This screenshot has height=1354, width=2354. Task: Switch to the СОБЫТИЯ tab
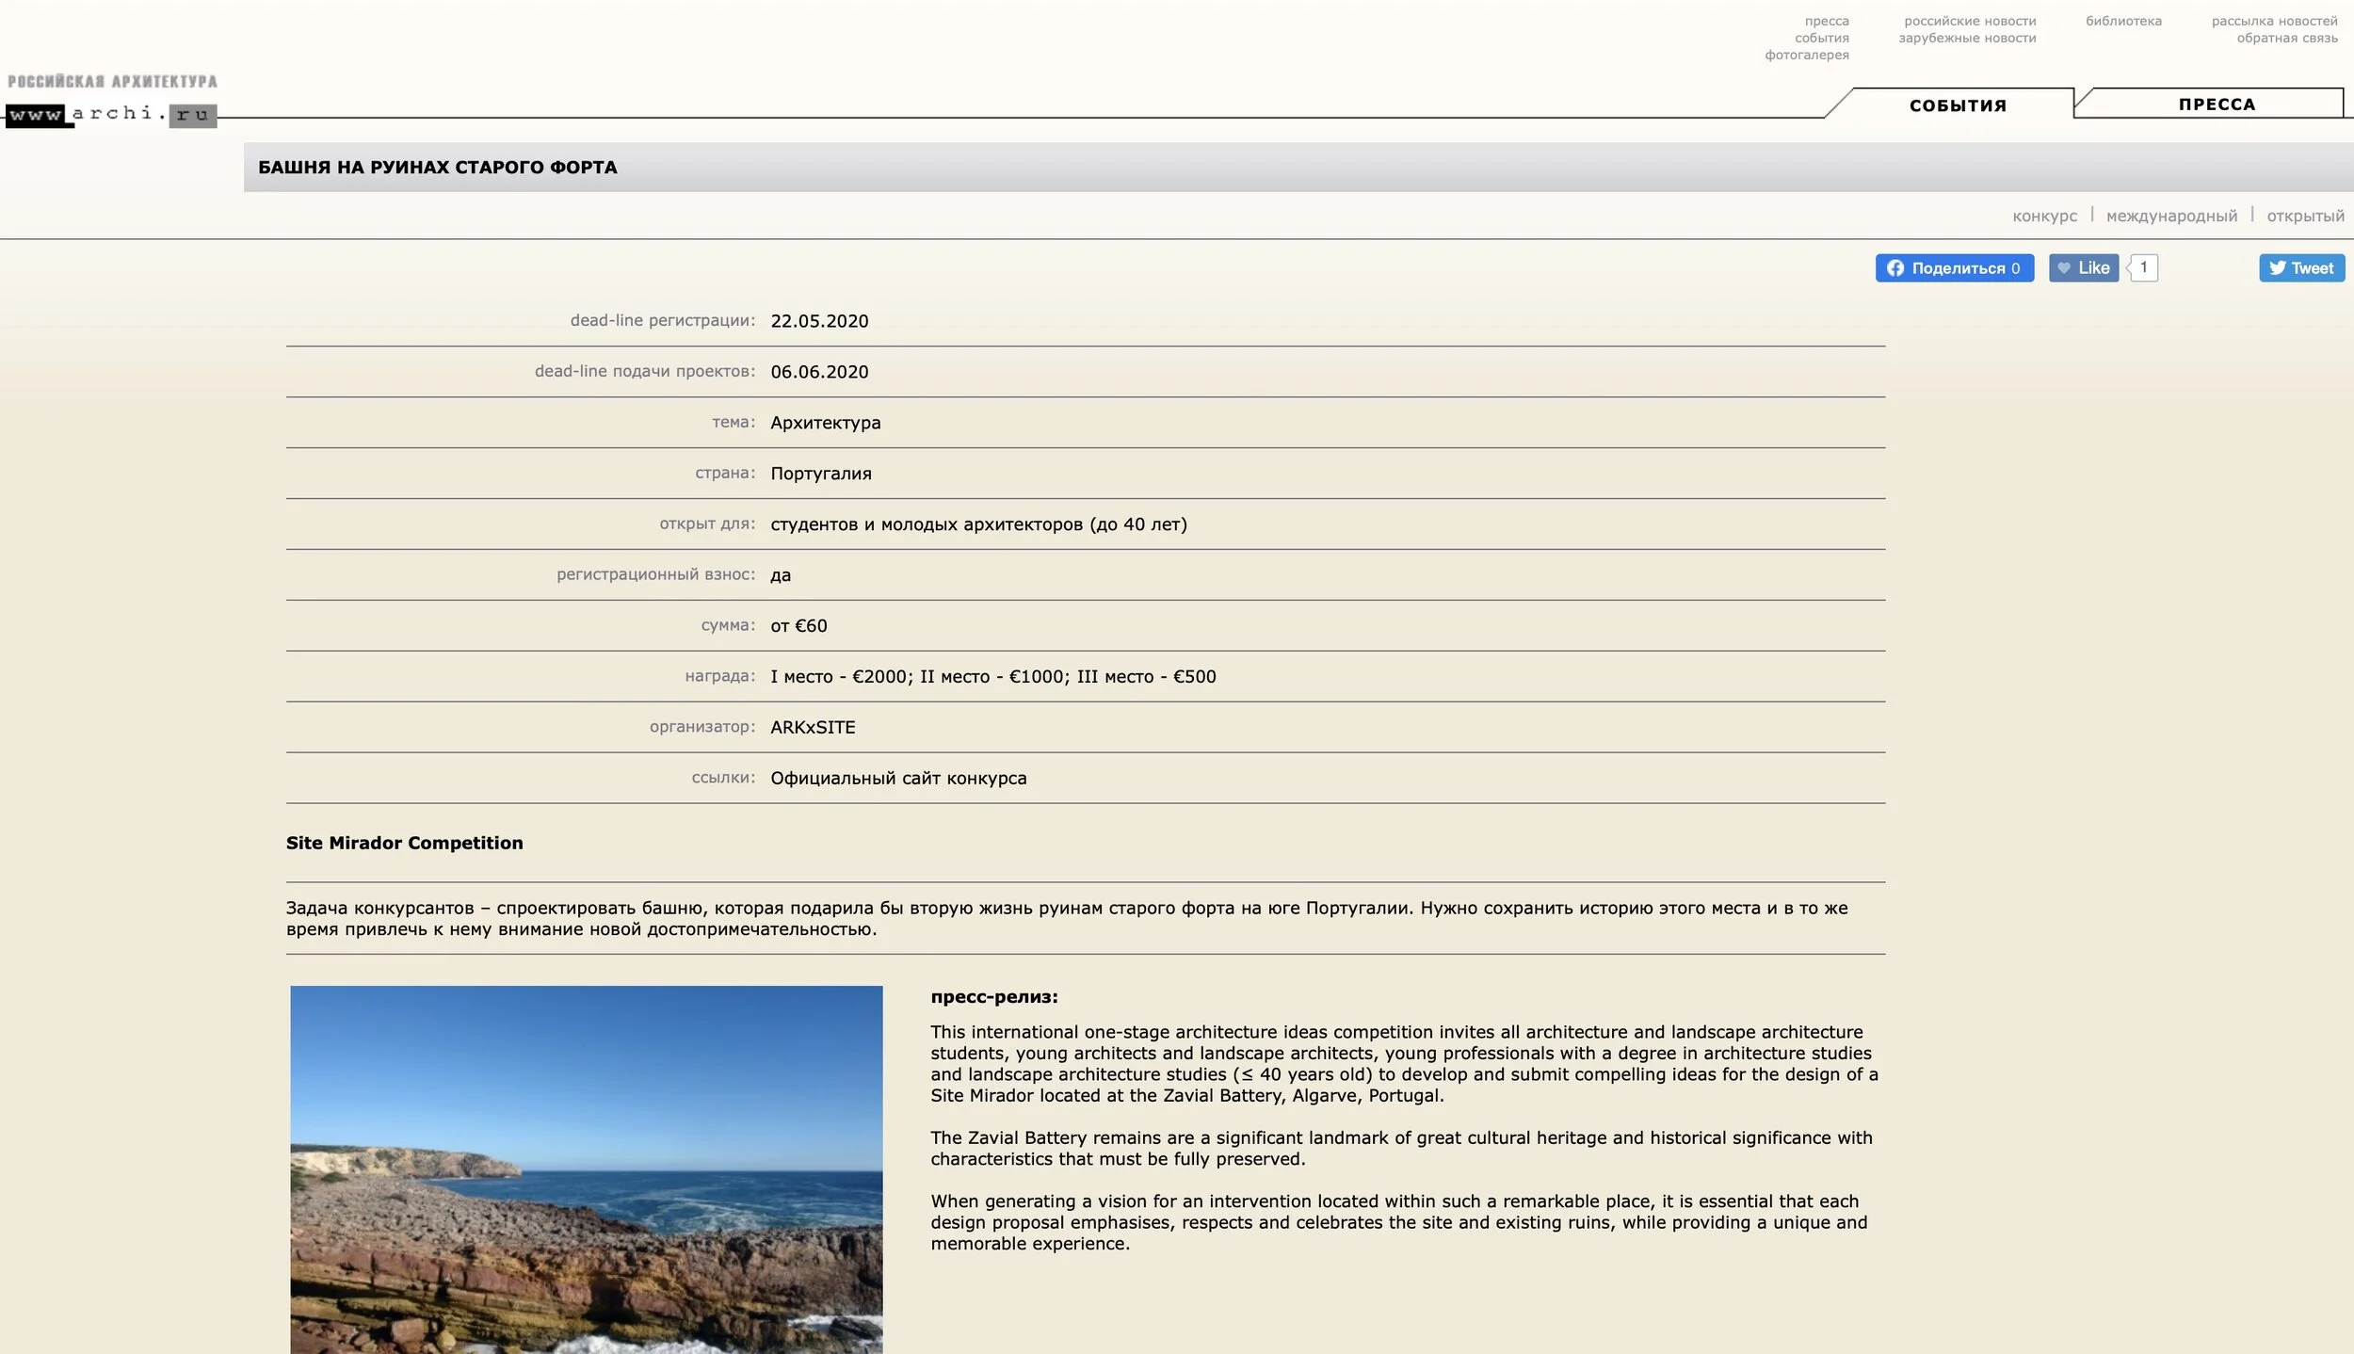(1958, 105)
